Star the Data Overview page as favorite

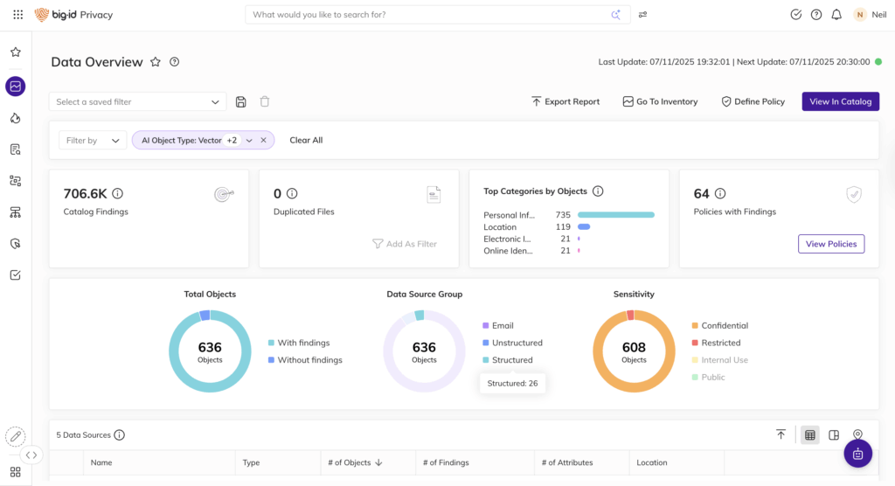[156, 62]
